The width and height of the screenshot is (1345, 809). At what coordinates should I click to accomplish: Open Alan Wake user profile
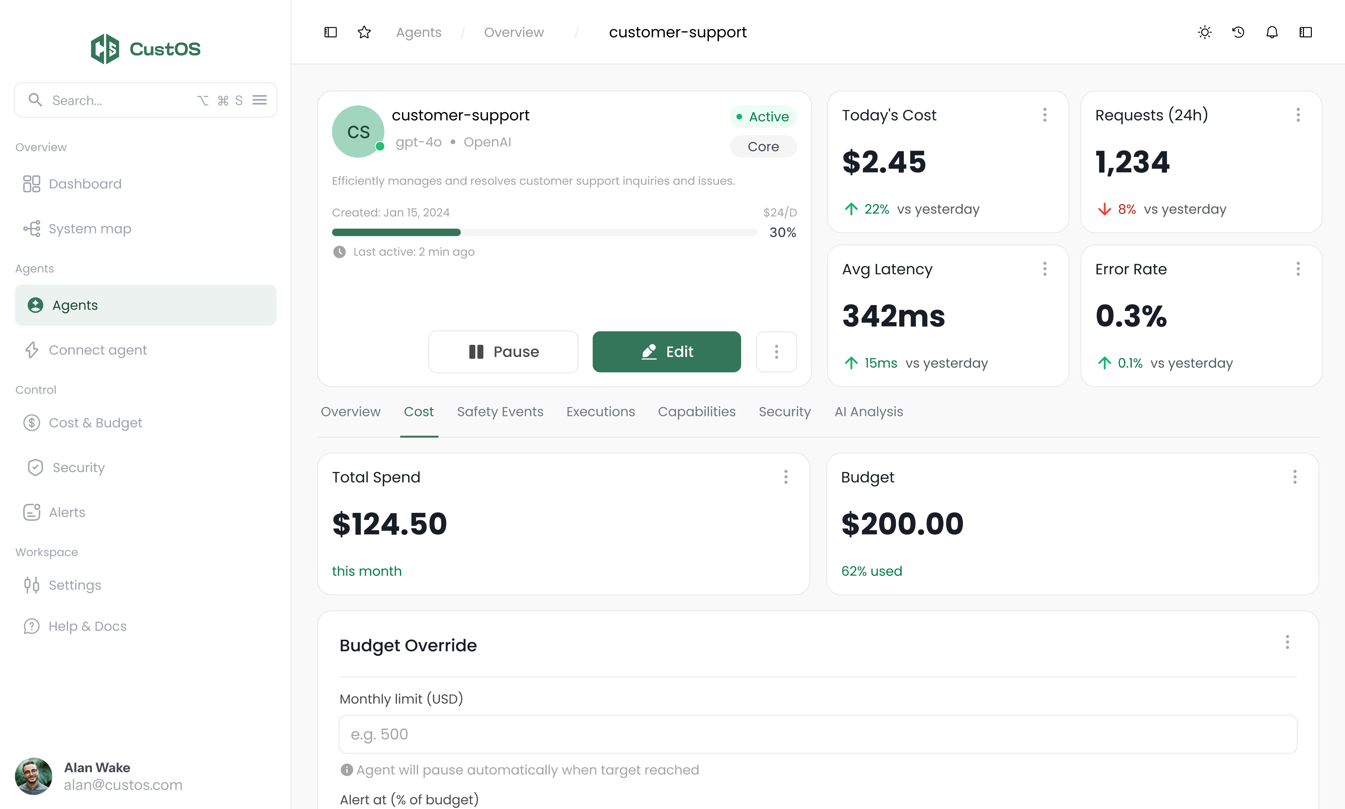point(99,776)
